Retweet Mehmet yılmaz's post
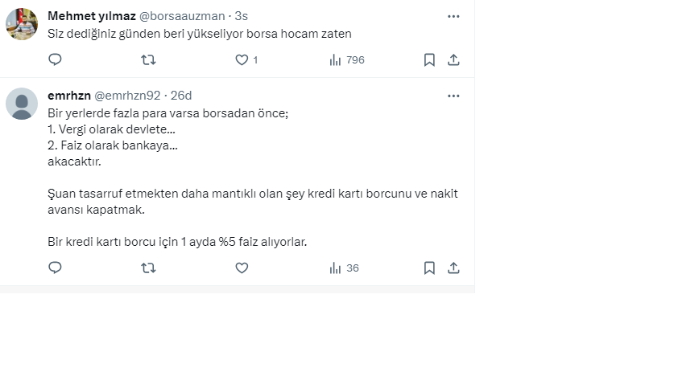 tap(148, 60)
